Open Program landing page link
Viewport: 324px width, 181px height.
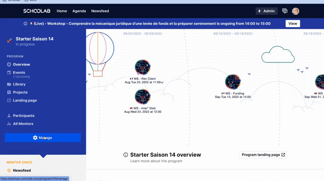263,154
